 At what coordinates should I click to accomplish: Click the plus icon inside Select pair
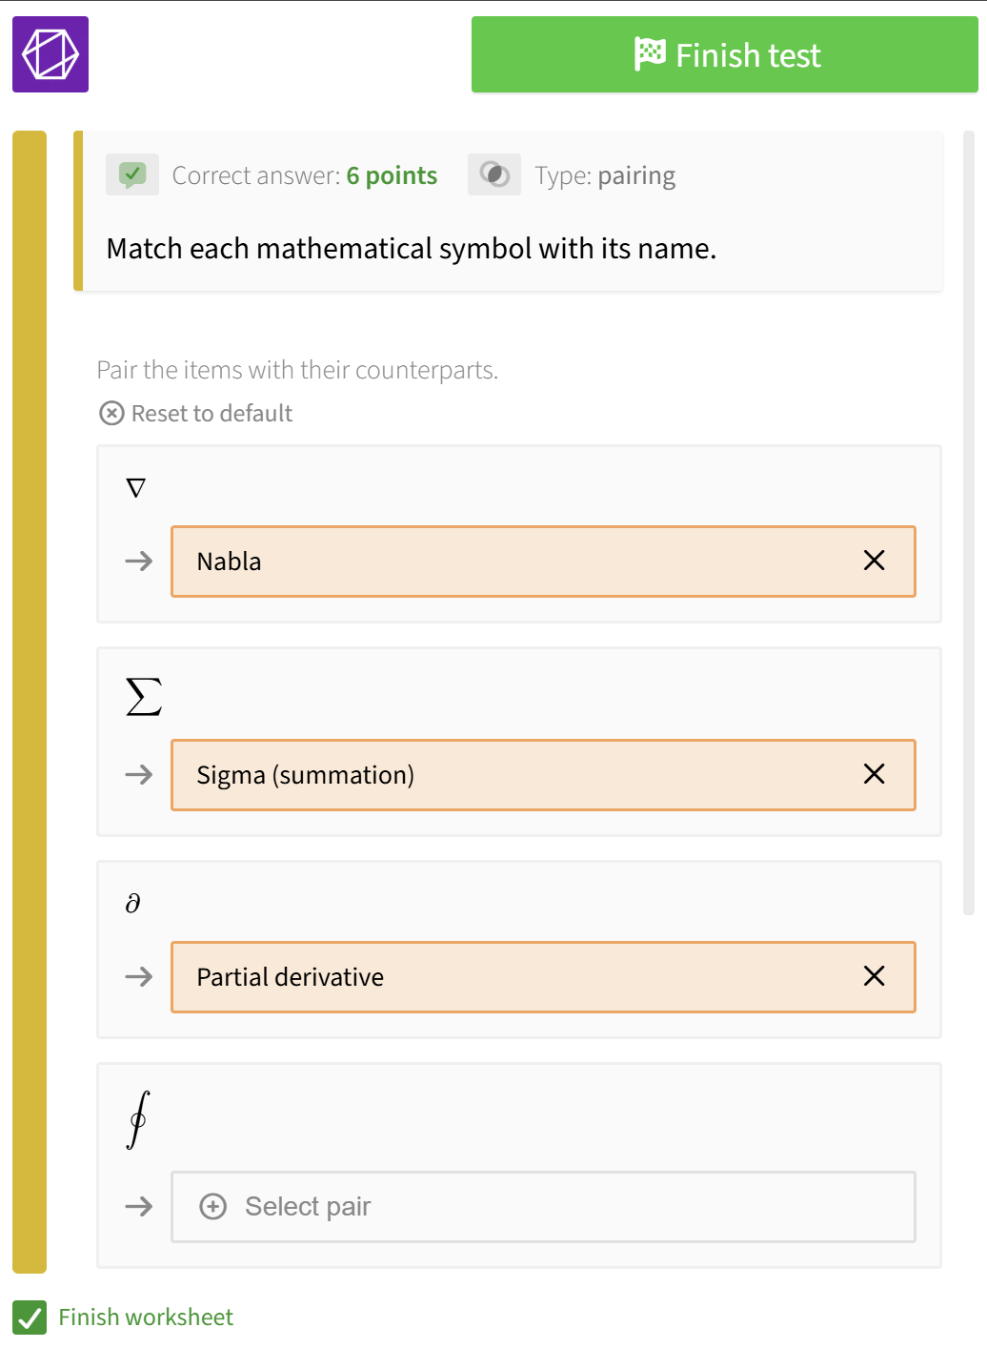point(212,1206)
